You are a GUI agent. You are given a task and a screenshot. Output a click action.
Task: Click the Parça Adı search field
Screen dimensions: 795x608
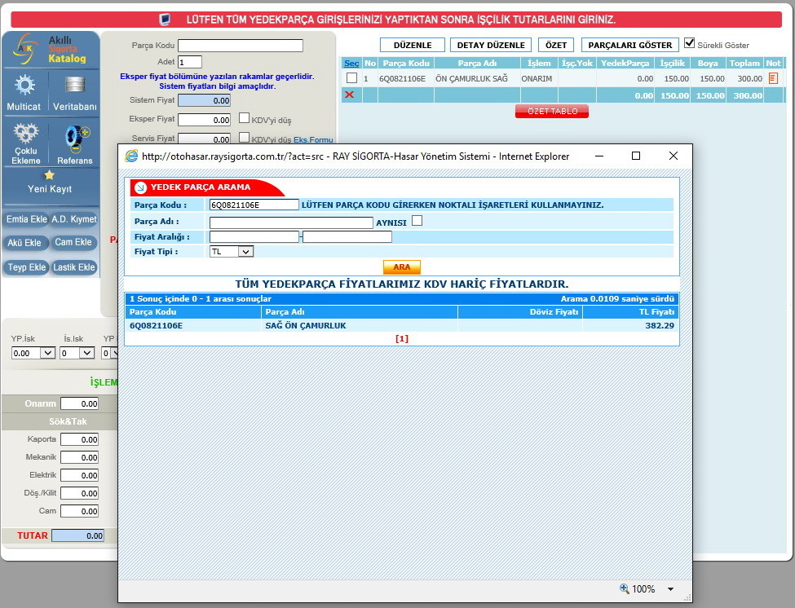tap(291, 222)
